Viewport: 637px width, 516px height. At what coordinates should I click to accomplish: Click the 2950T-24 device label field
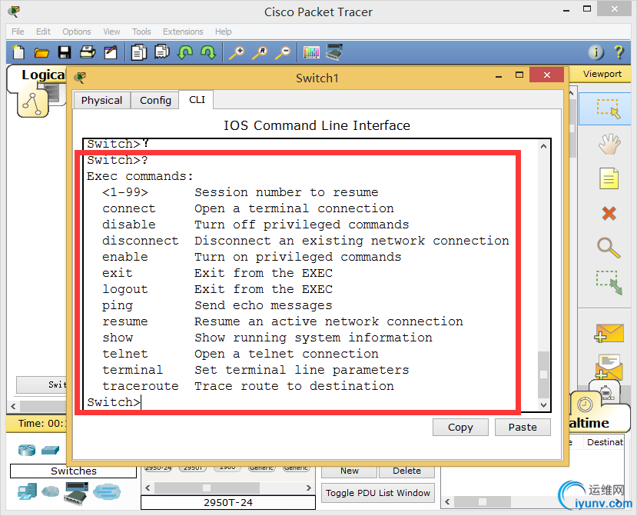point(228,503)
